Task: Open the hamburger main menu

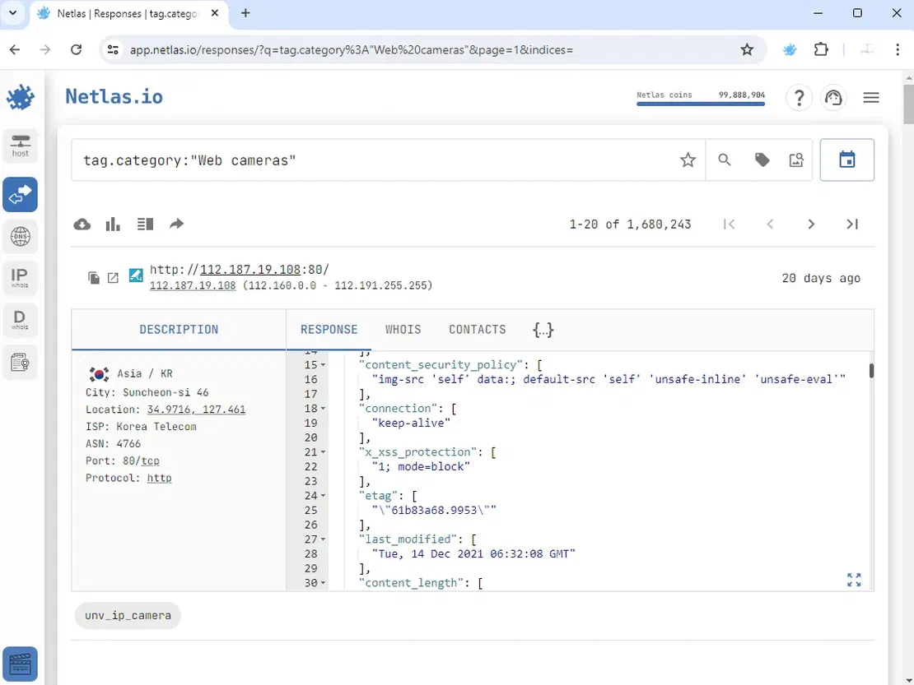Action: click(x=871, y=98)
